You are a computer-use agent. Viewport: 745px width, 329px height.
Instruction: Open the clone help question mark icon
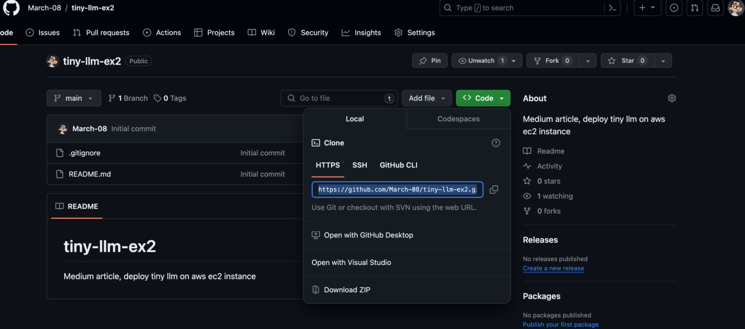[x=496, y=143]
